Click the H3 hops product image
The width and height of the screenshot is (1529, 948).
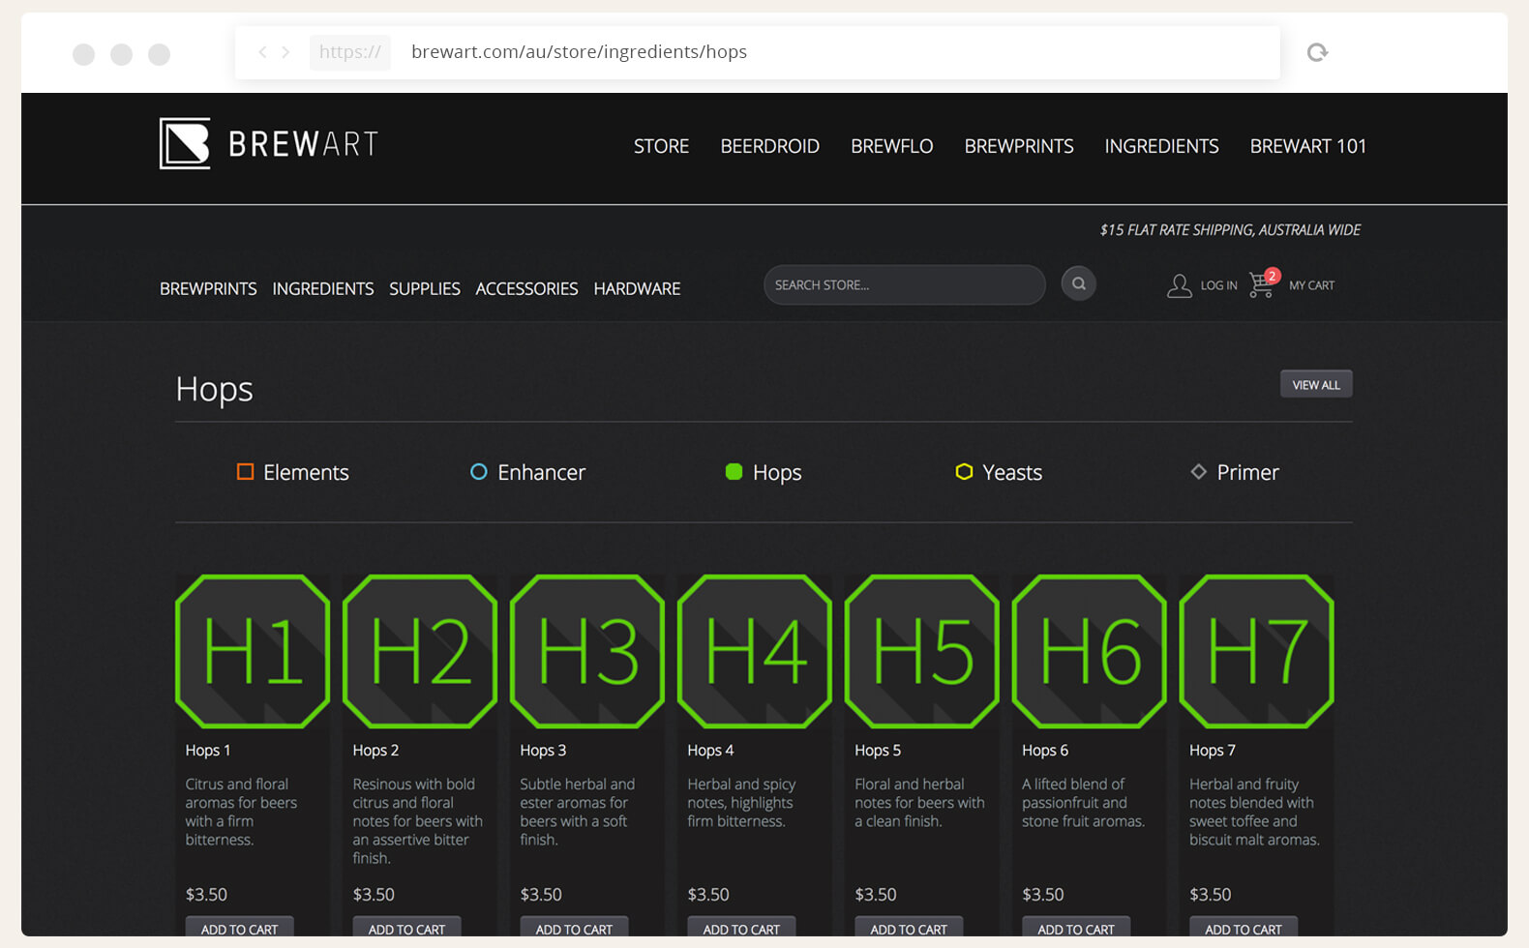(587, 651)
